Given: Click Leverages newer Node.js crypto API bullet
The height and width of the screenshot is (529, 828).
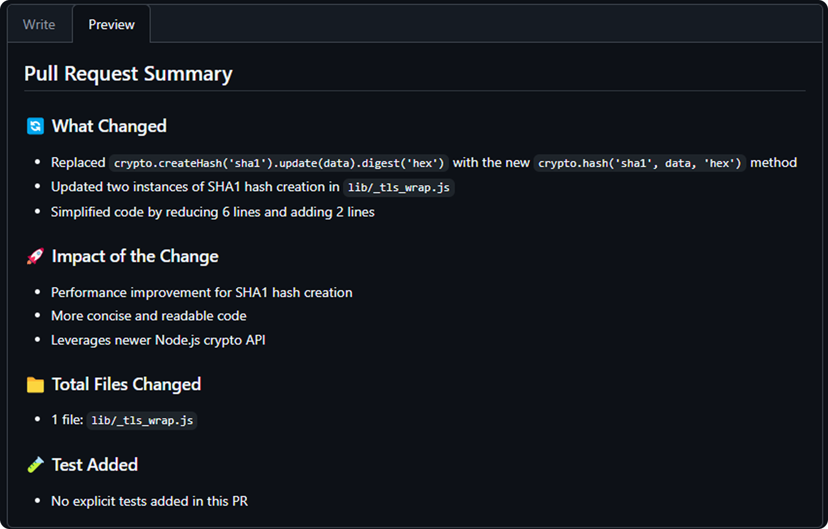Looking at the screenshot, I should coord(158,340).
